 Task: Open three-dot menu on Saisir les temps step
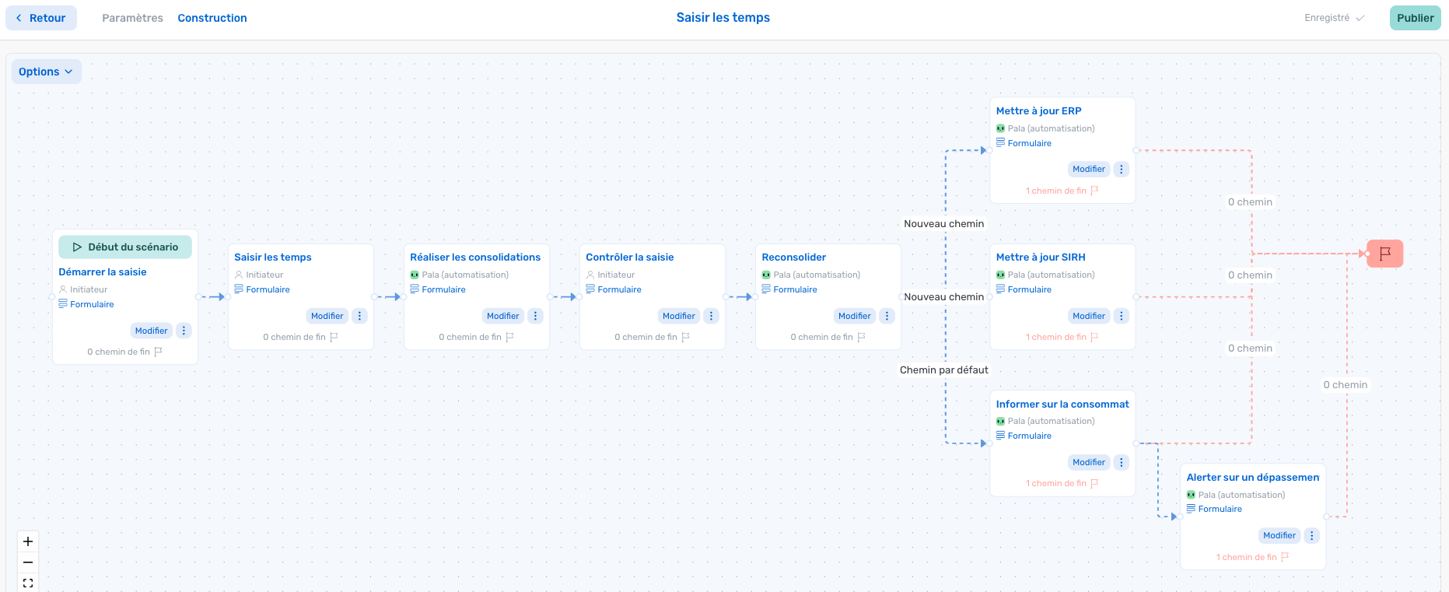(x=359, y=316)
